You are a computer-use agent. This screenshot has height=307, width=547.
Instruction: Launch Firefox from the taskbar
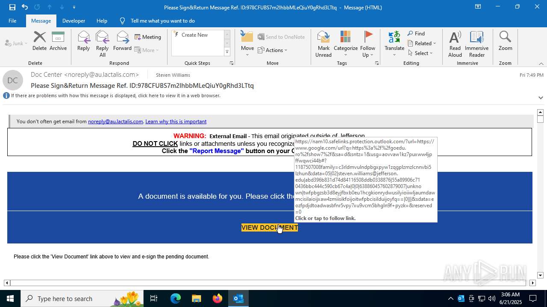coord(218,298)
